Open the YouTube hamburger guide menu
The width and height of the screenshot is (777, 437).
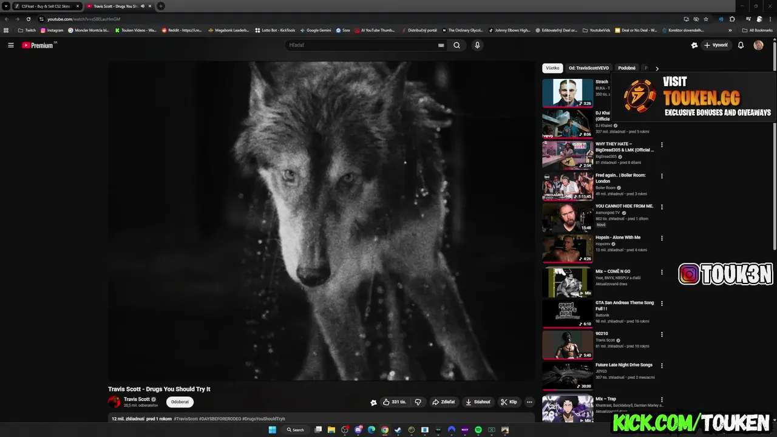10,45
